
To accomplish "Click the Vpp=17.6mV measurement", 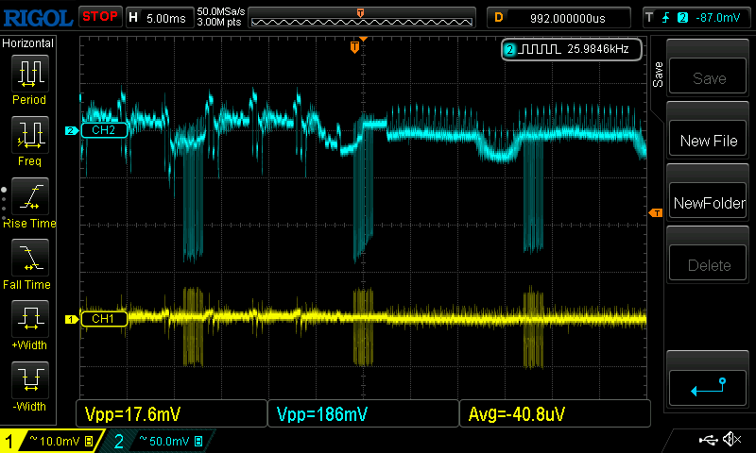I will pyautogui.click(x=132, y=414).
